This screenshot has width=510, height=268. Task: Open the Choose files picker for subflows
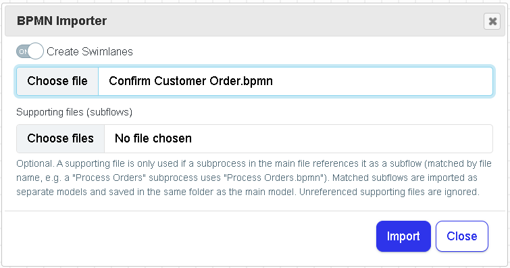point(61,138)
